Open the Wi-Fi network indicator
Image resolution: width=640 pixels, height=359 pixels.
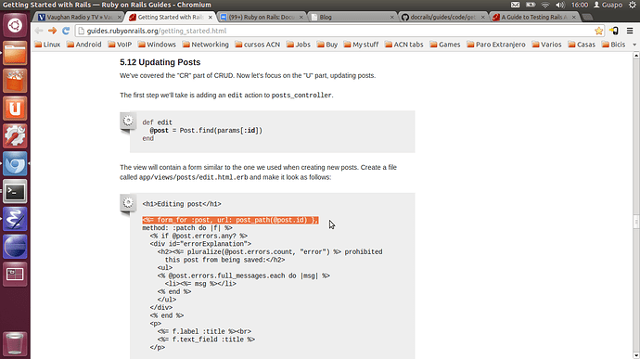tap(545, 5)
